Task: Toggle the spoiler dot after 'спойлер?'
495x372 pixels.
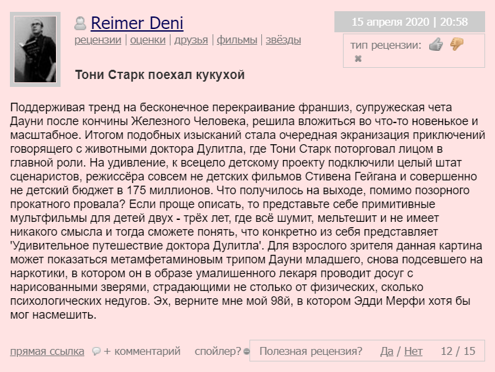Action: coord(247,351)
